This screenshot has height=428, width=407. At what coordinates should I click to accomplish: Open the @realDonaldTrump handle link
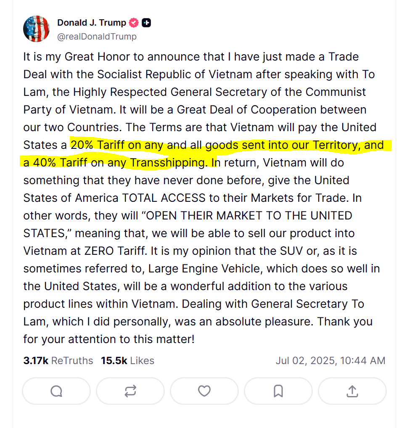(97, 37)
